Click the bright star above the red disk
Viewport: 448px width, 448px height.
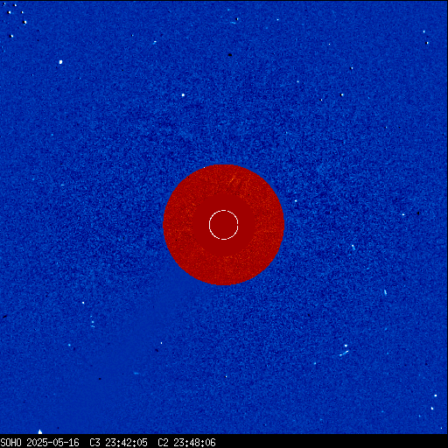[x=183, y=94]
